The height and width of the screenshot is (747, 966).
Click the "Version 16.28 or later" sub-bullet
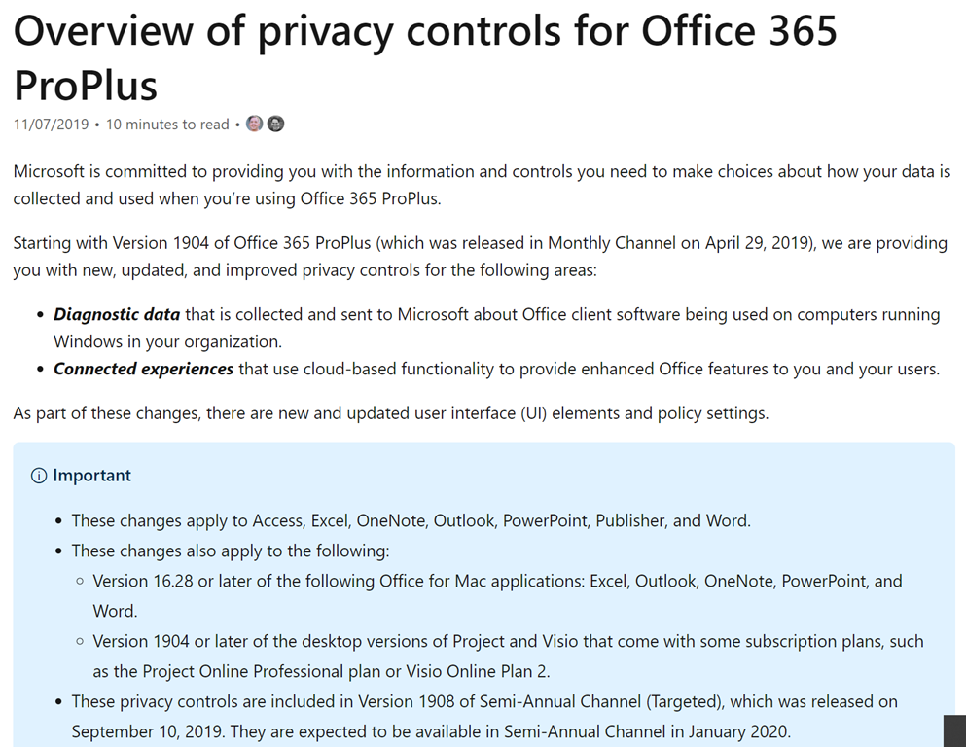496,581
